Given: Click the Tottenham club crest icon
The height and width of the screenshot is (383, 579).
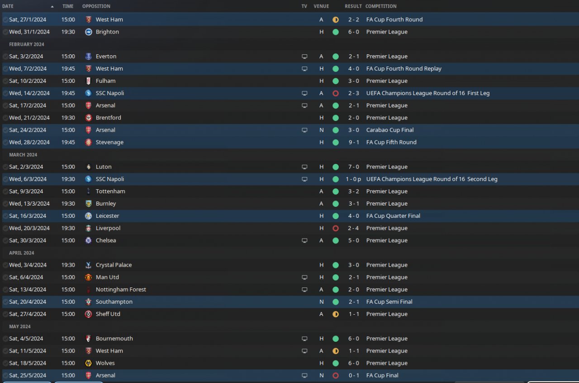Looking at the screenshot, I should point(88,191).
